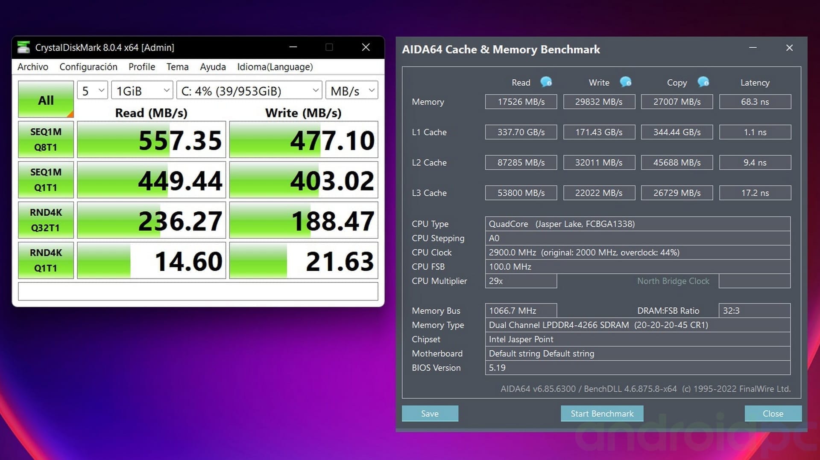Open the Archivo menu
The width and height of the screenshot is (820, 460).
click(x=33, y=67)
